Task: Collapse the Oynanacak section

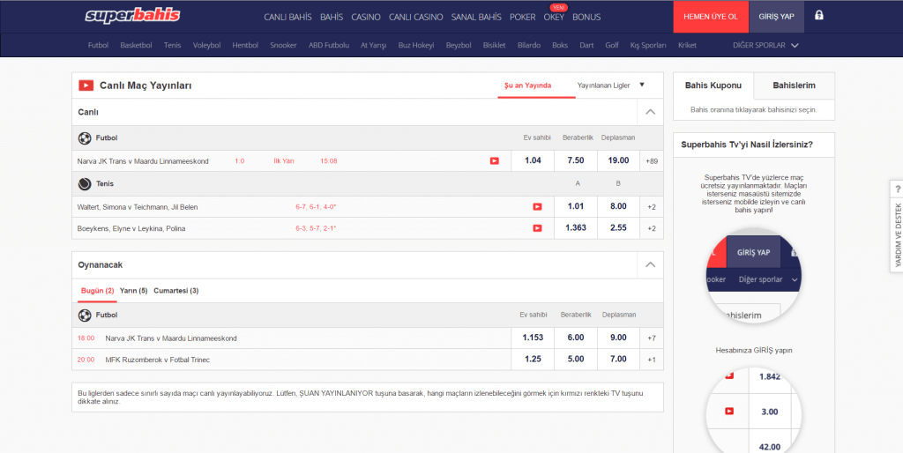Action: [650, 264]
